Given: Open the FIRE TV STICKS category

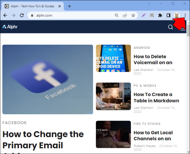Looking at the screenshot, I should tap(147, 124).
